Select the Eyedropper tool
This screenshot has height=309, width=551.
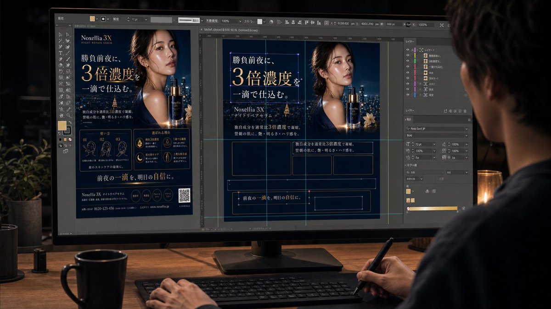click(x=68, y=109)
